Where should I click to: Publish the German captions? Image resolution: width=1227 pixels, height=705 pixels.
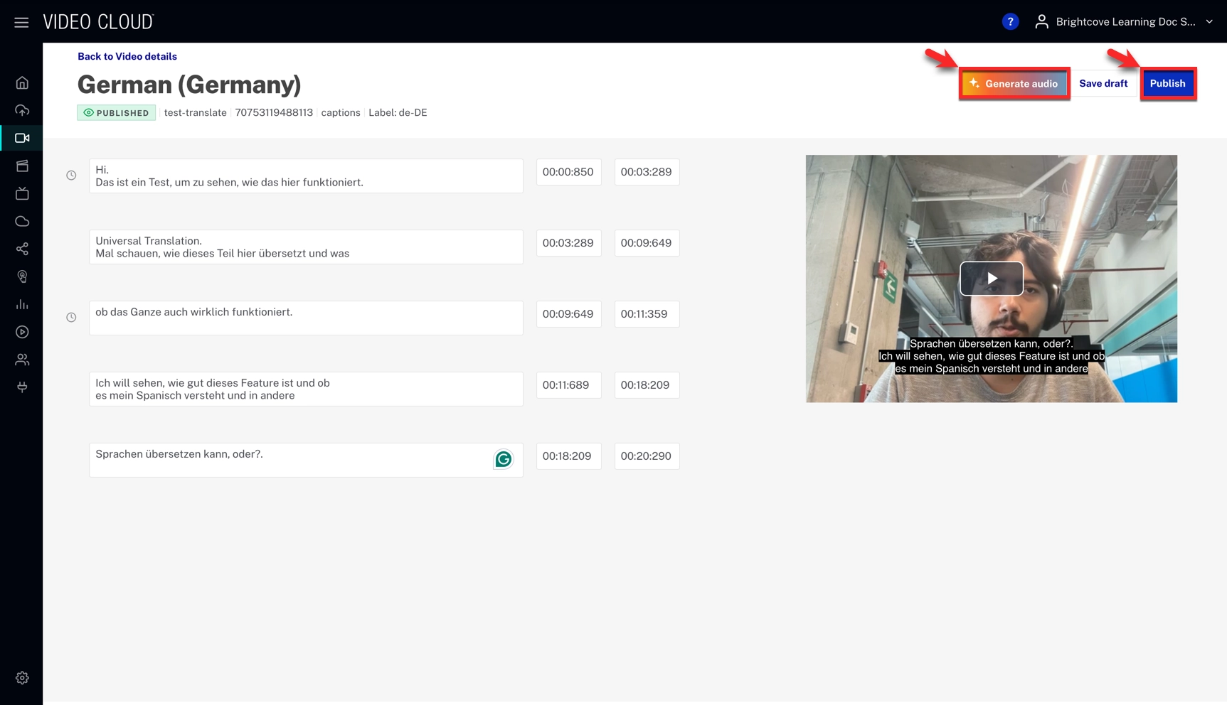point(1167,84)
